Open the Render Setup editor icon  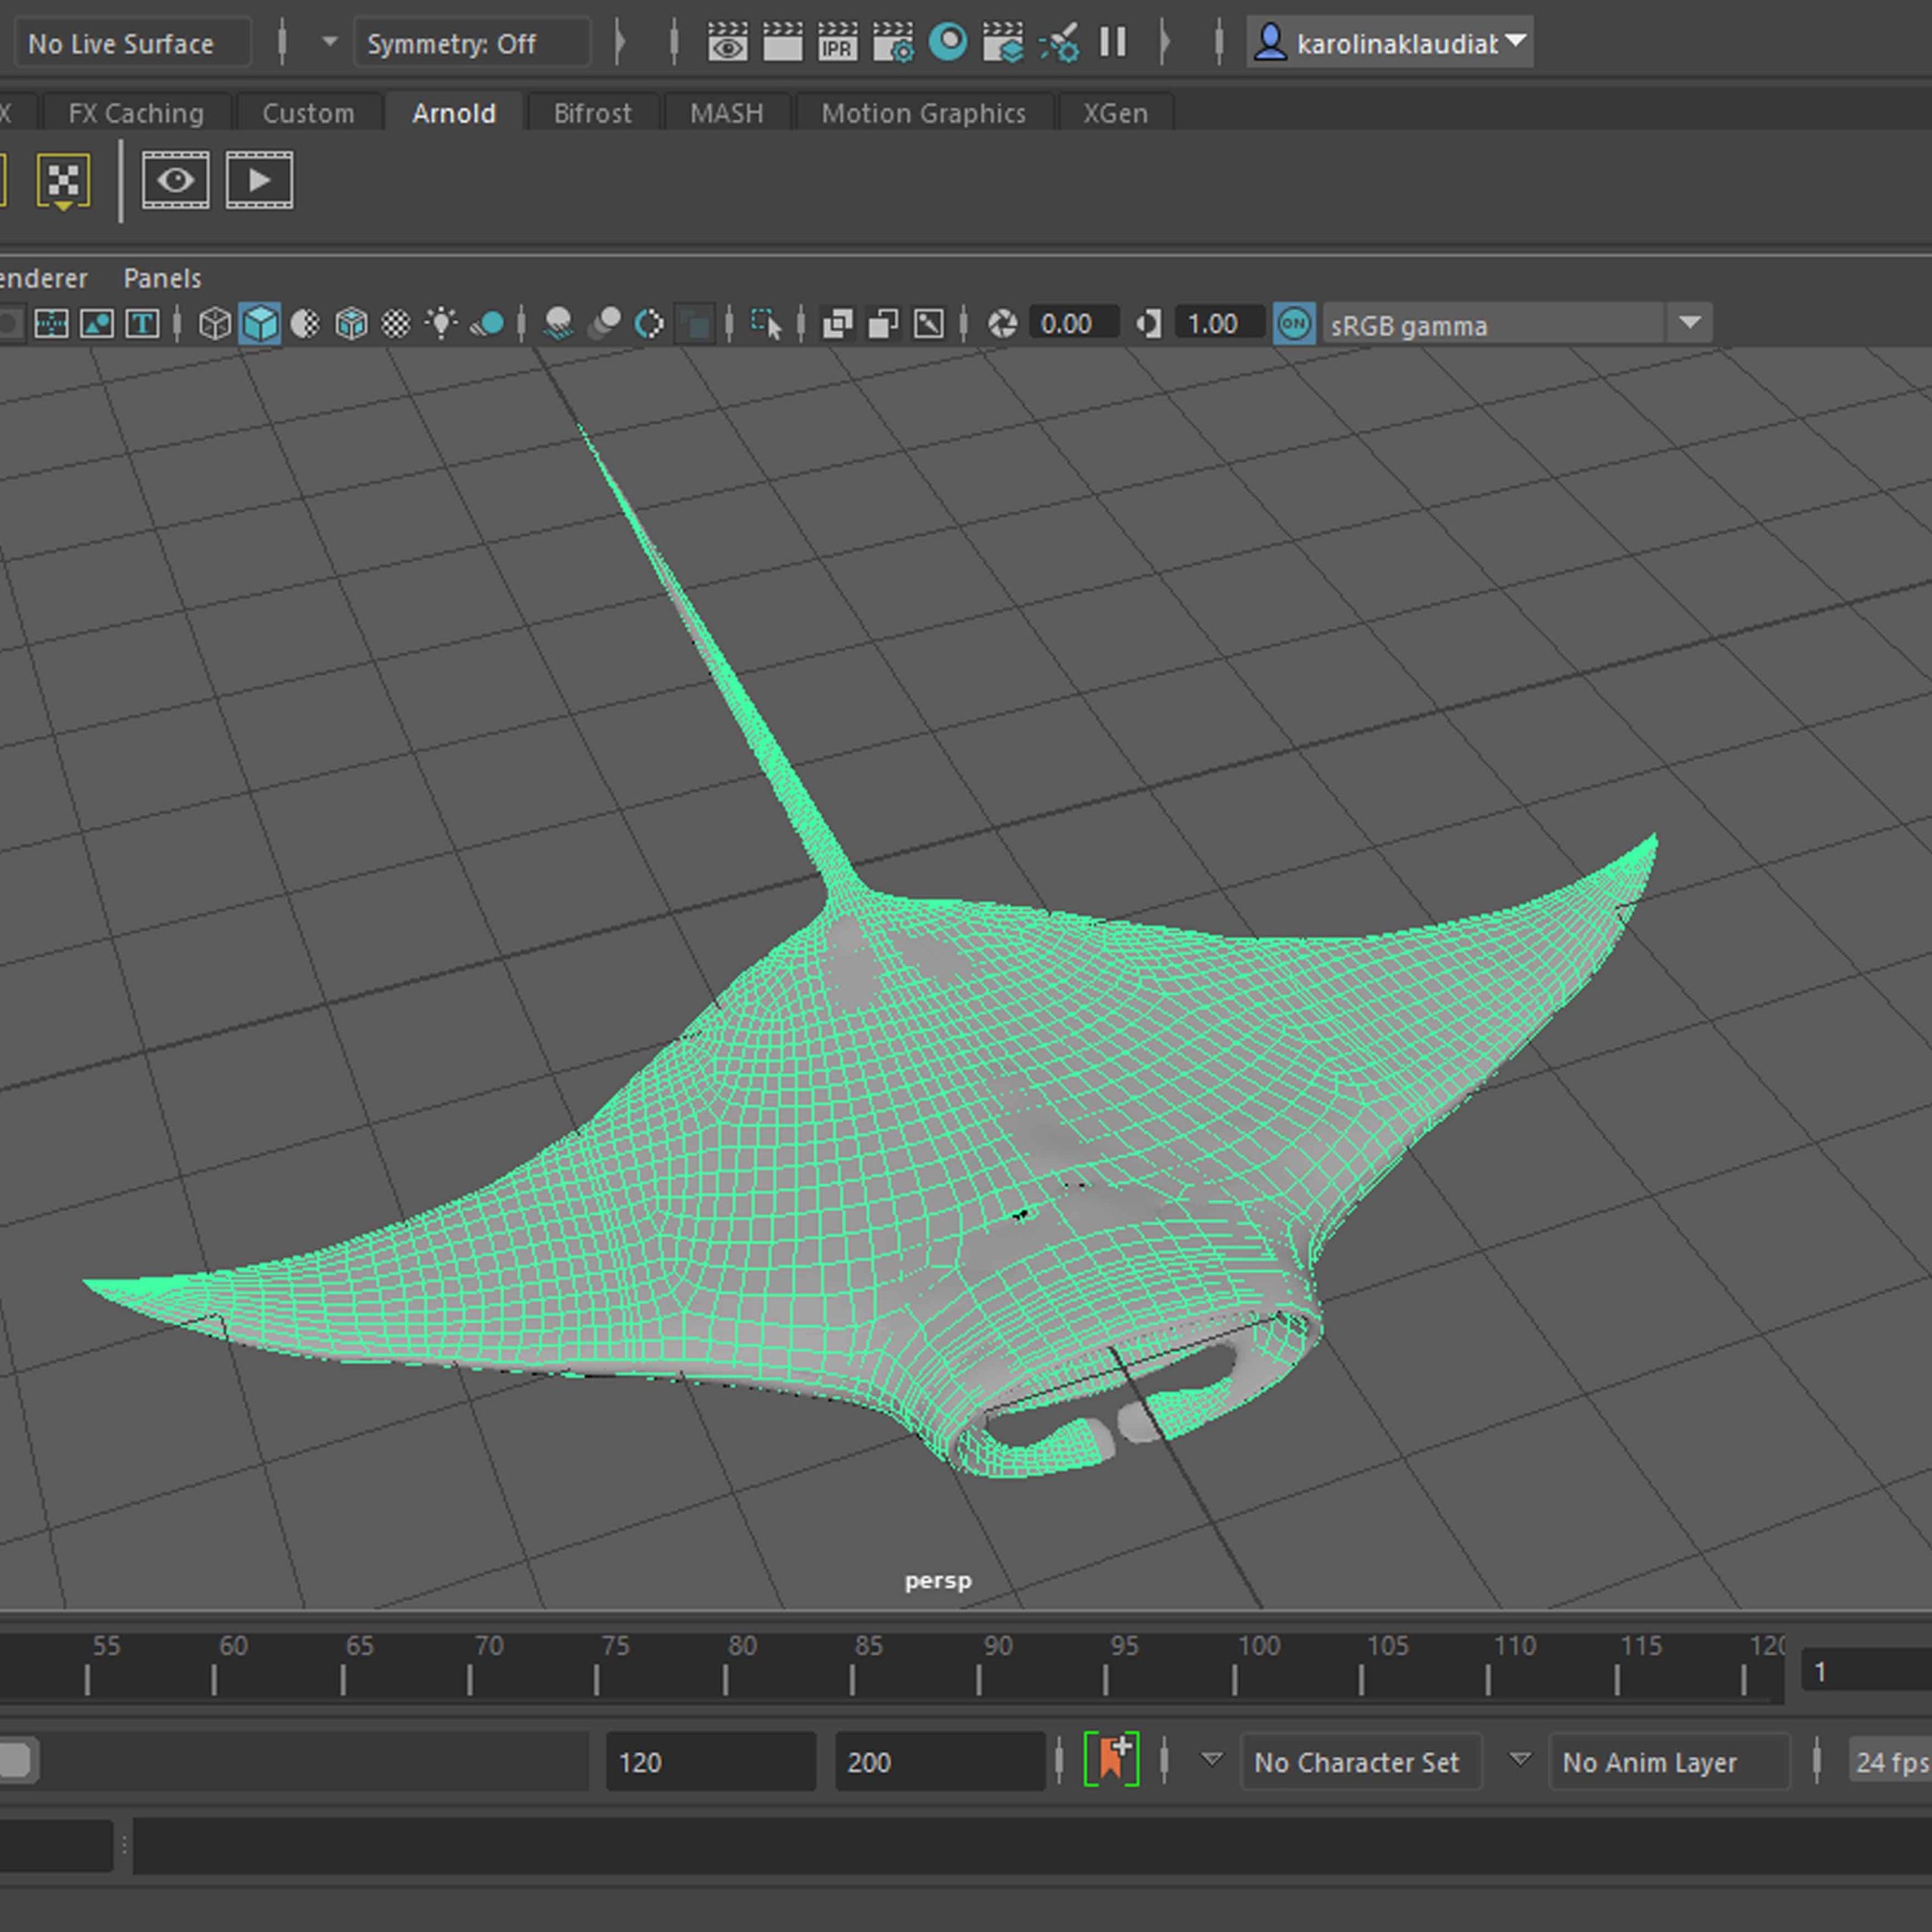[x=1003, y=43]
